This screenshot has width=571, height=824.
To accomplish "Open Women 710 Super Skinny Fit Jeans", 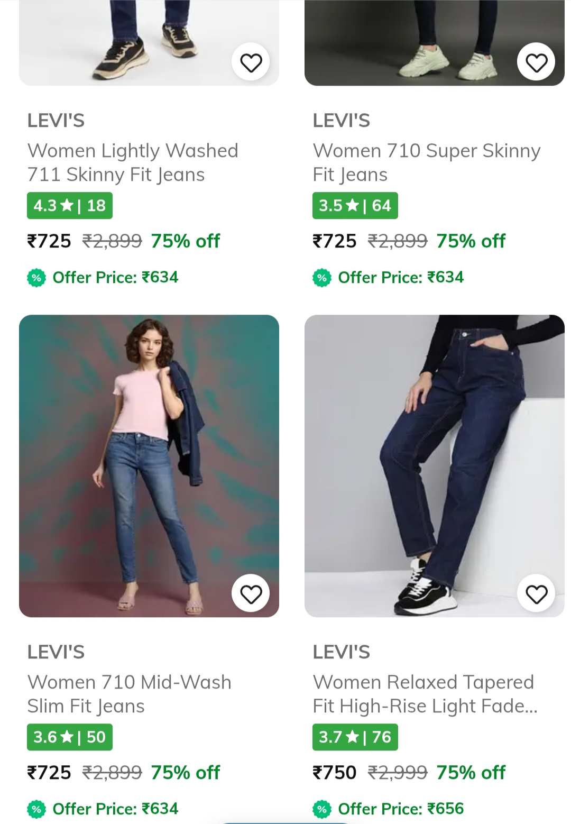I will click(x=426, y=162).
